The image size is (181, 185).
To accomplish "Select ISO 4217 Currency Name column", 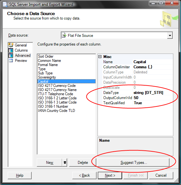I will pyautogui.click(x=67, y=90).
